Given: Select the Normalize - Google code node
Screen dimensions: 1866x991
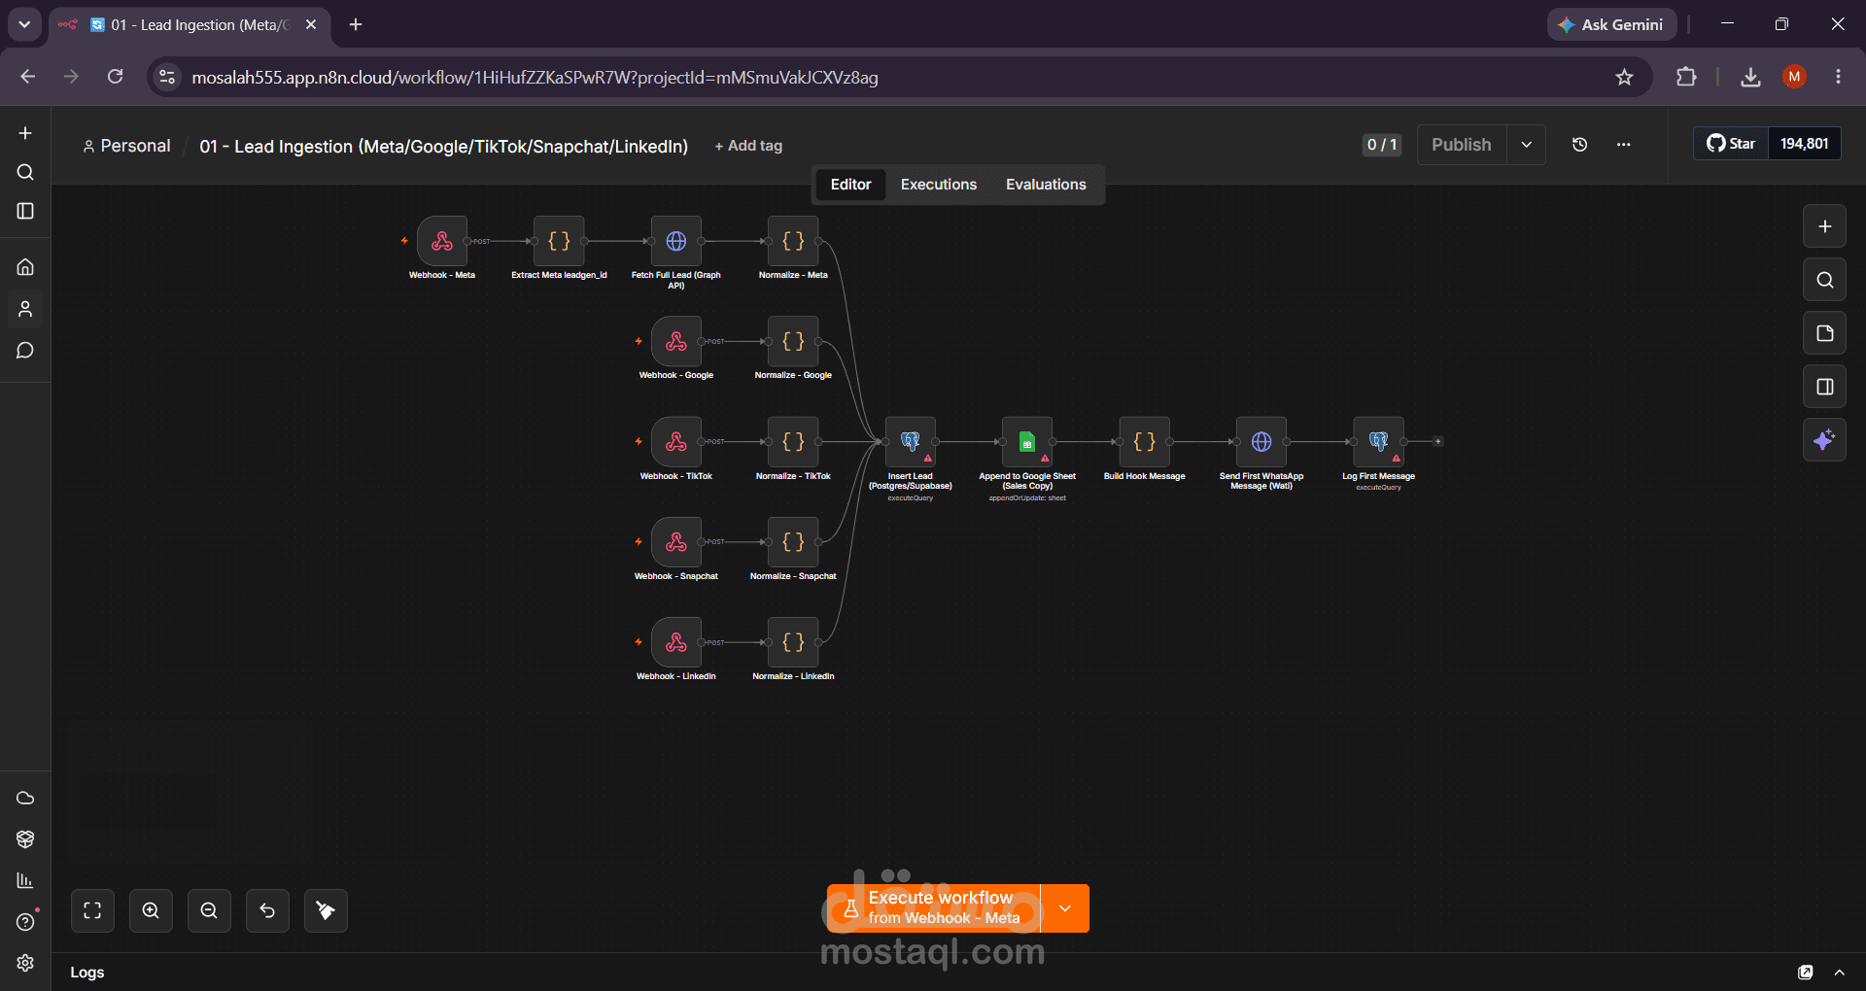Looking at the screenshot, I should click(x=793, y=341).
